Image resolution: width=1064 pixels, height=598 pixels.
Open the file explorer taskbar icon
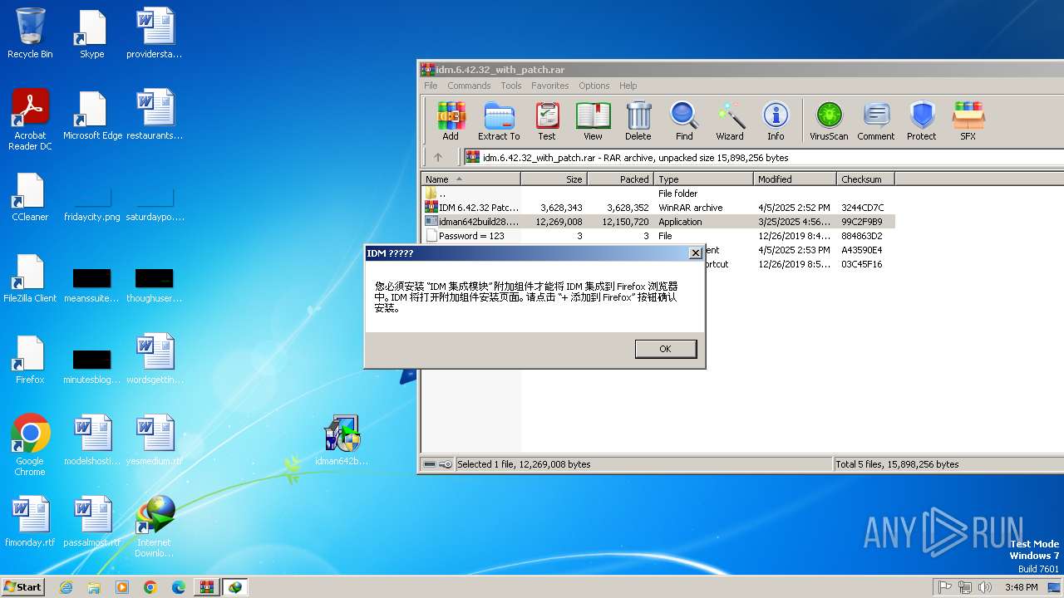click(94, 587)
